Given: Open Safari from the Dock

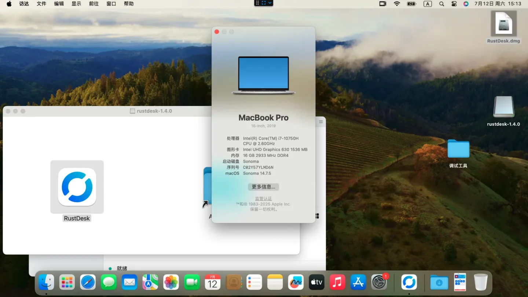Looking at the screenshot, I should pos(88,282).
